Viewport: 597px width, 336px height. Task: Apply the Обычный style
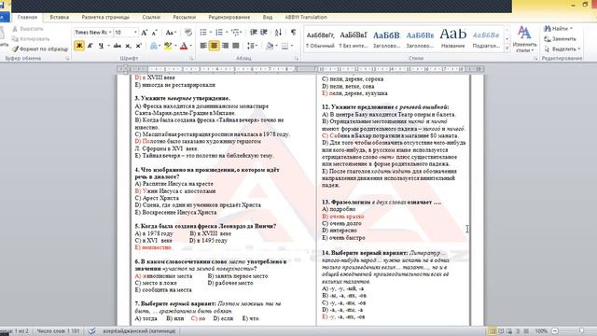(320, 39)
